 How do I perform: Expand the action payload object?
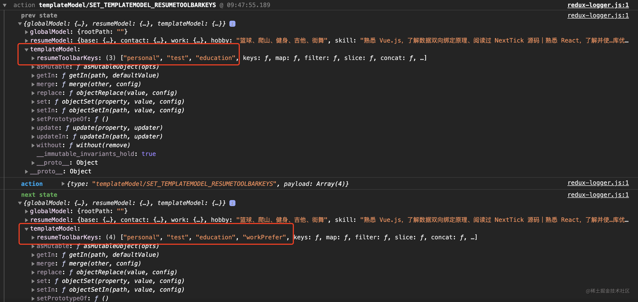63,184
